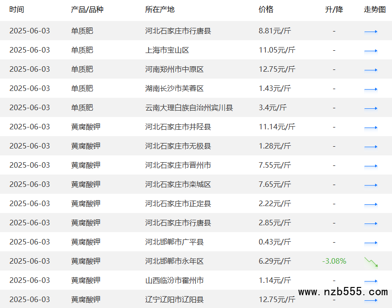Click the 所在产地 column header
The height and width of the screenshot is (308, 392).
point(160,10)
